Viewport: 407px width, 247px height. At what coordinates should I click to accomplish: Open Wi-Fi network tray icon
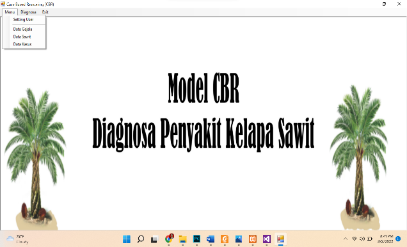point(355,239)
